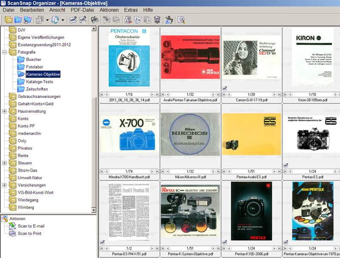
Task: Jump to last page of Pentax-Asahi-ES.pdf
Action: 279,171
